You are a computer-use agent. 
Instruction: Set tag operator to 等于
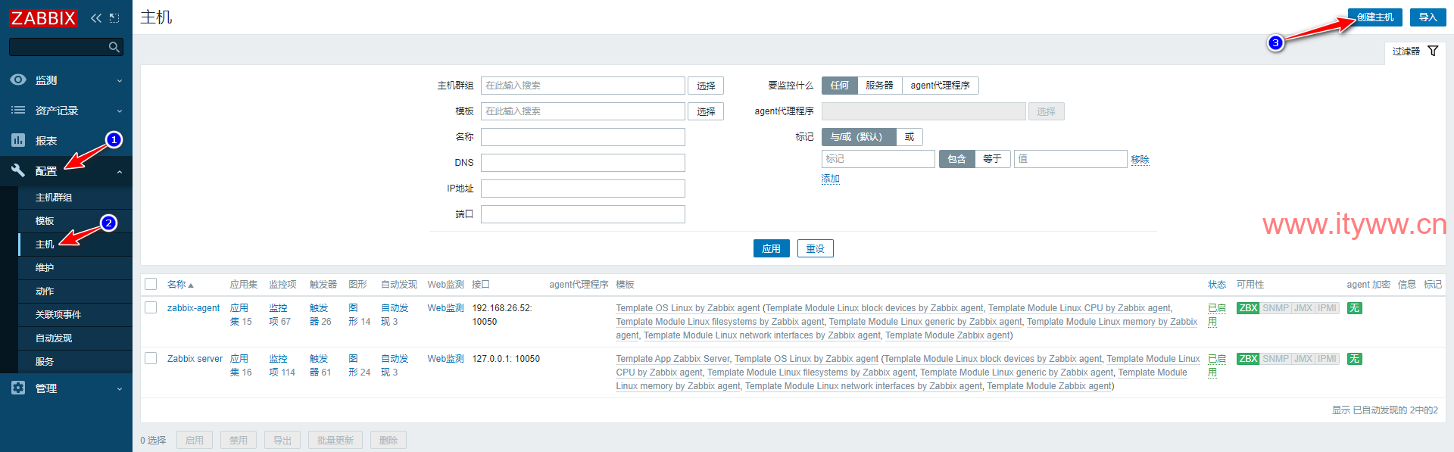pos(992,159)
